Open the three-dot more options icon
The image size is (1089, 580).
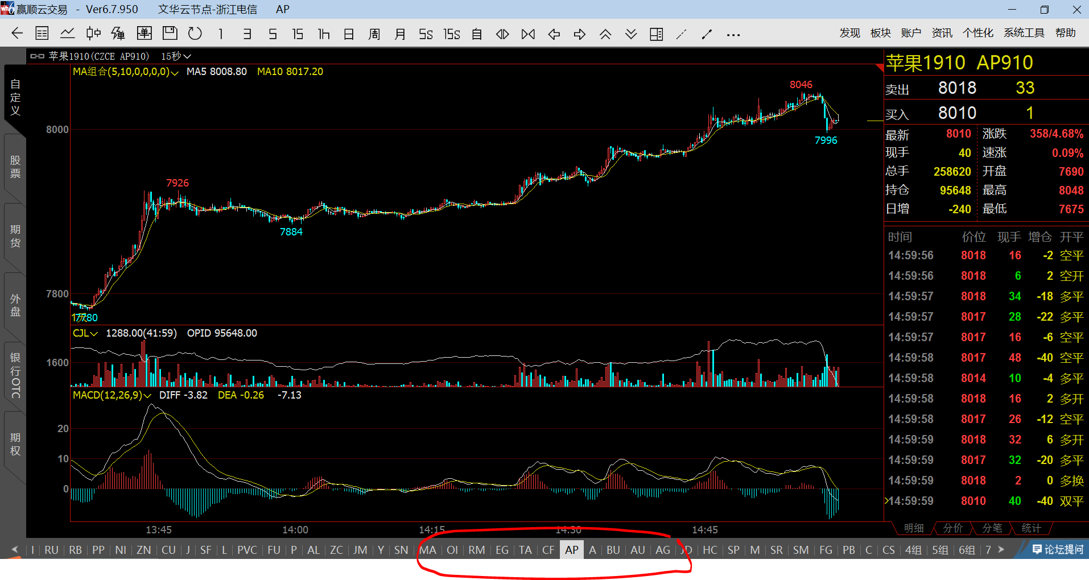[733, 35]
